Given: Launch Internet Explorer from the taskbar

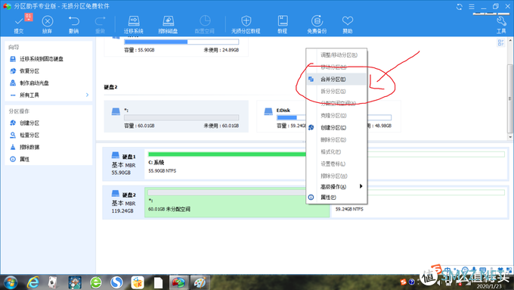Looking at the screenshot, I should click(33, 282).
